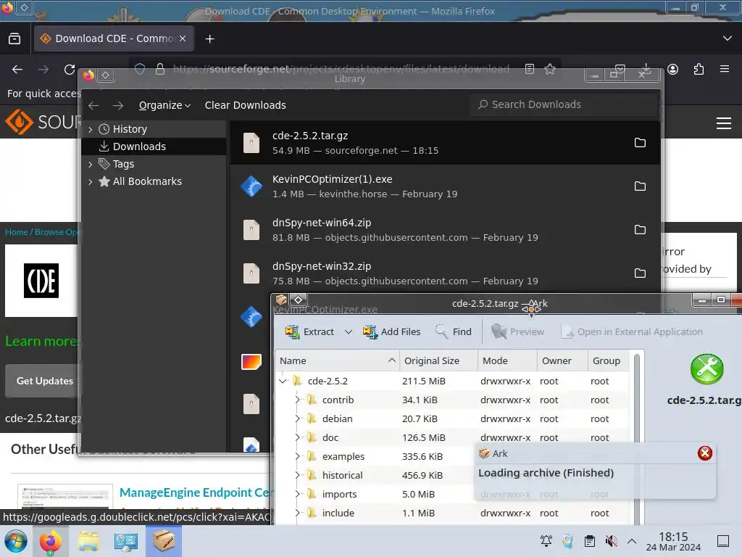Open Organize menu in Library
Image resolution: width=742 pixels, height=557 pixels.
pos(164,105)
